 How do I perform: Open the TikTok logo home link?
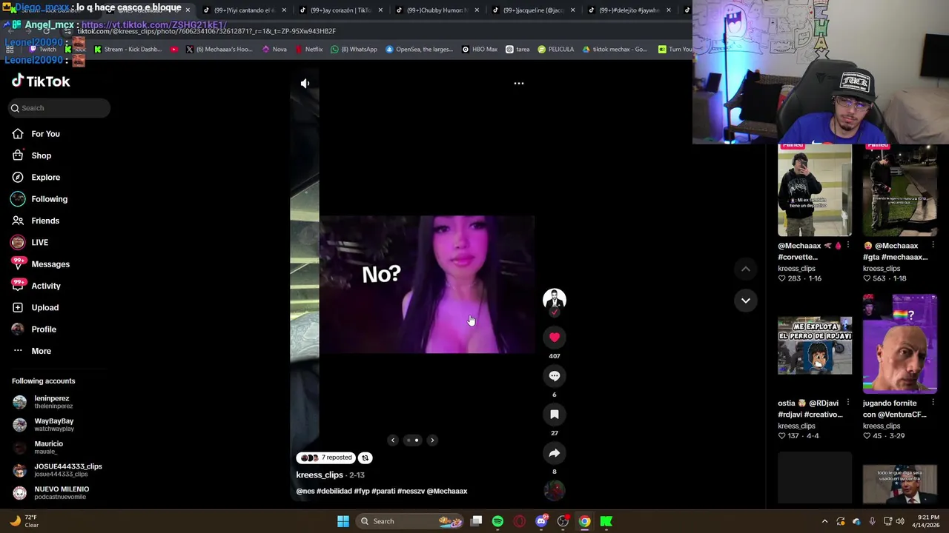click(41, 81)
